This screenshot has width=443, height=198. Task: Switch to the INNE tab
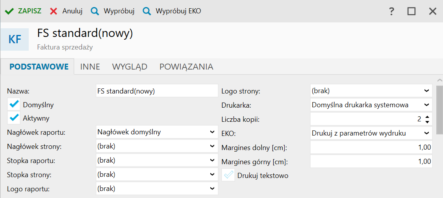click(90, 67)
